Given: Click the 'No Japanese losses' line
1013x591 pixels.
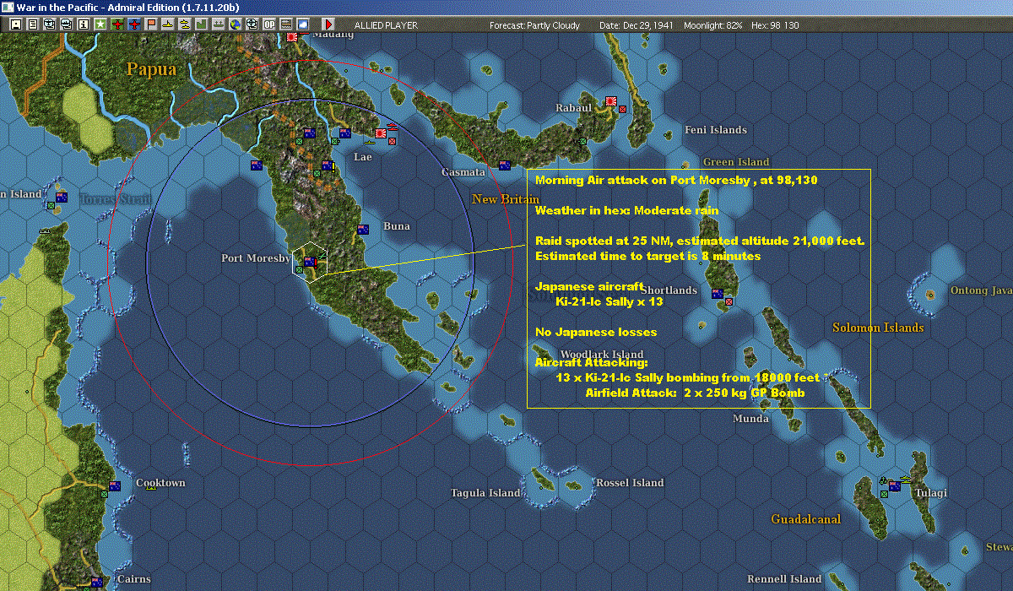Looking at the screenshot, I should pyautogui.click(x=596, y=332).
